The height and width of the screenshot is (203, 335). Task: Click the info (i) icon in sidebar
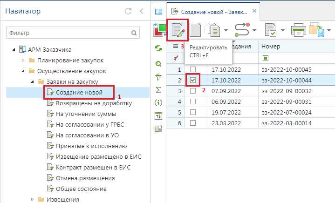pyautogui.click(x=158, y=103)
